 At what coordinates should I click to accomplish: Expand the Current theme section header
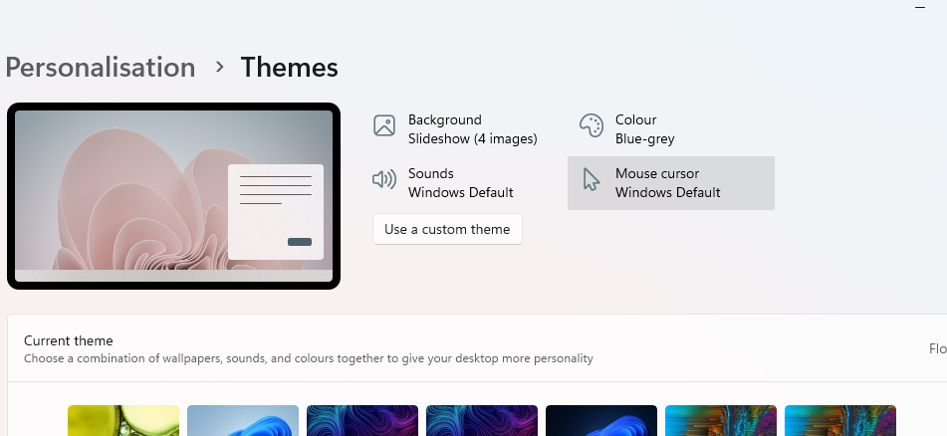477,348
